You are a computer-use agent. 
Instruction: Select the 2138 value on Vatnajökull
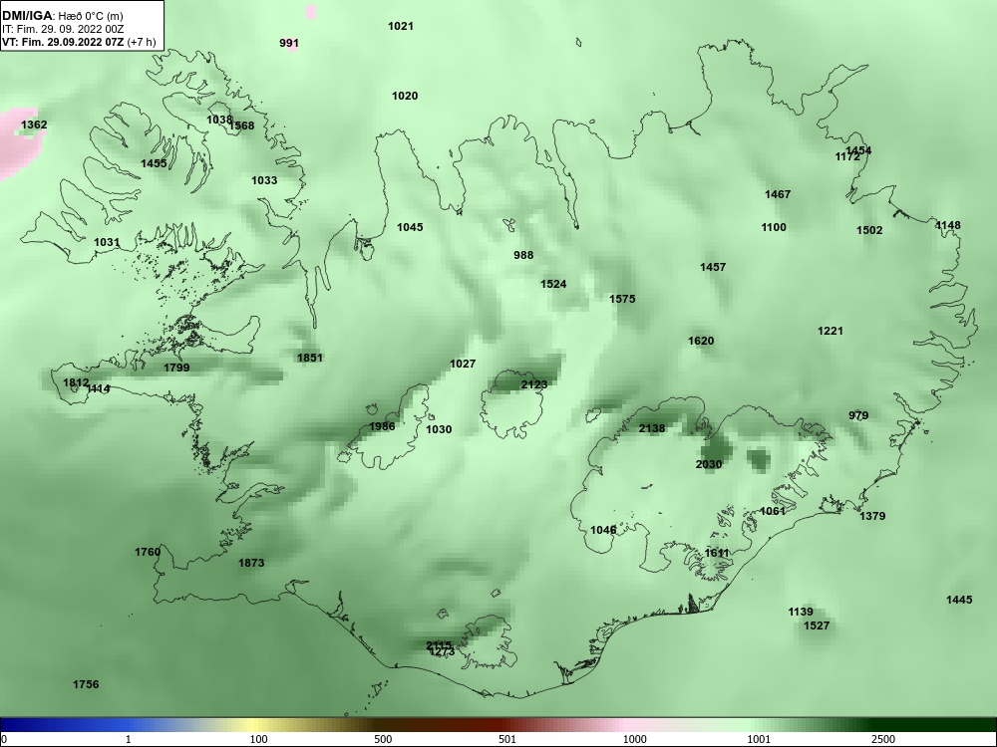pos(652,428)
